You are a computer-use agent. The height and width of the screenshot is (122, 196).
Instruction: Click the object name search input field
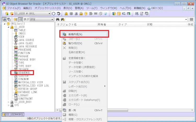(x=125, y=20)
